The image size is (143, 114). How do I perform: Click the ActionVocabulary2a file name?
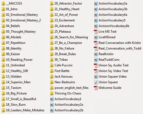[69, 105]
